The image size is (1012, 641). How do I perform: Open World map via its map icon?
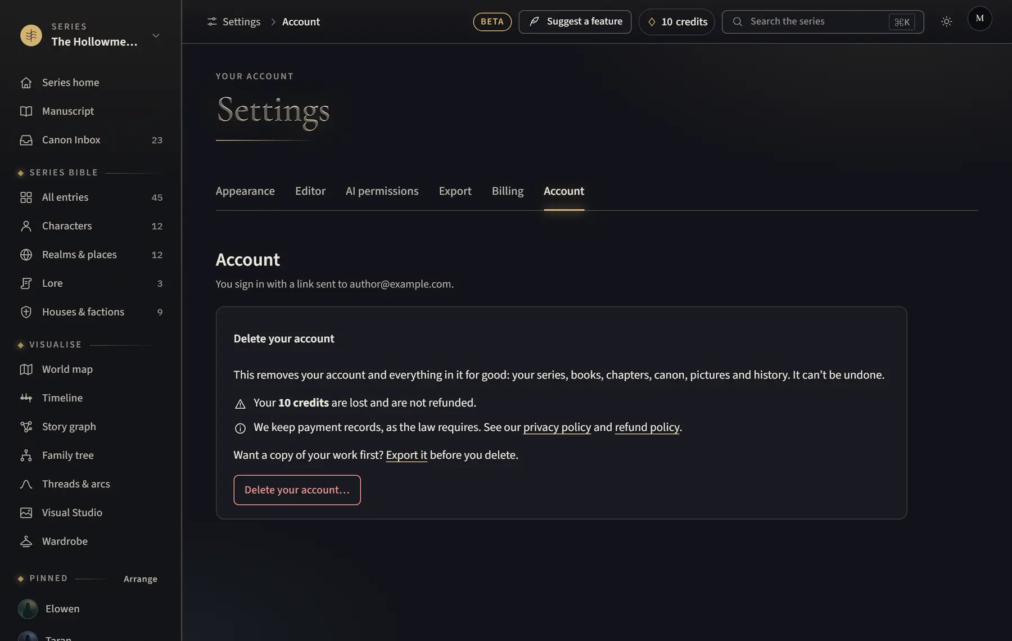click(x=26, y=369)
